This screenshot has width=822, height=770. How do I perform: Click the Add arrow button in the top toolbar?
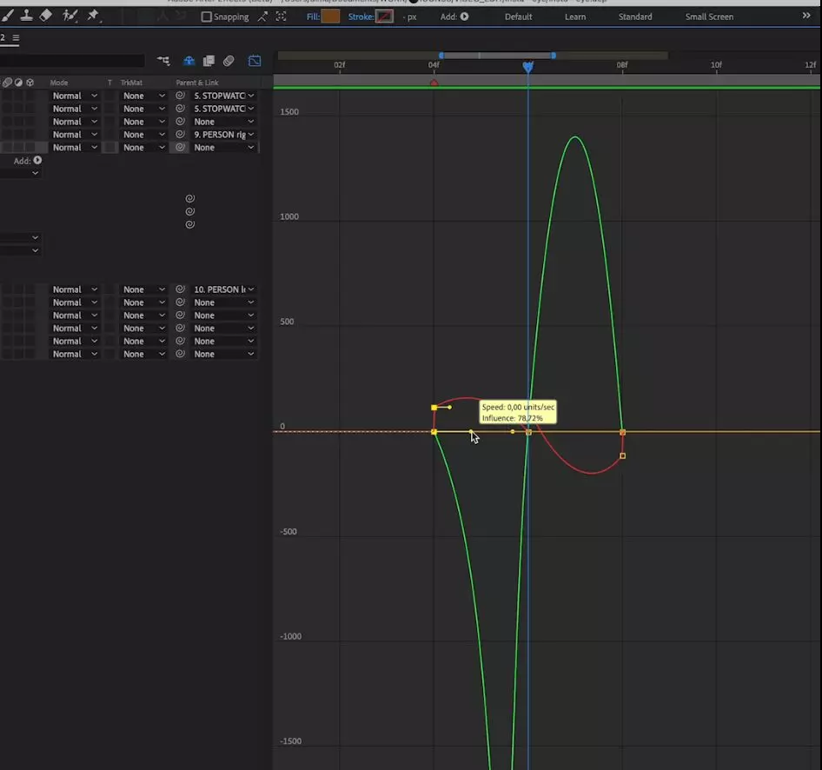(x=465, y=17)
